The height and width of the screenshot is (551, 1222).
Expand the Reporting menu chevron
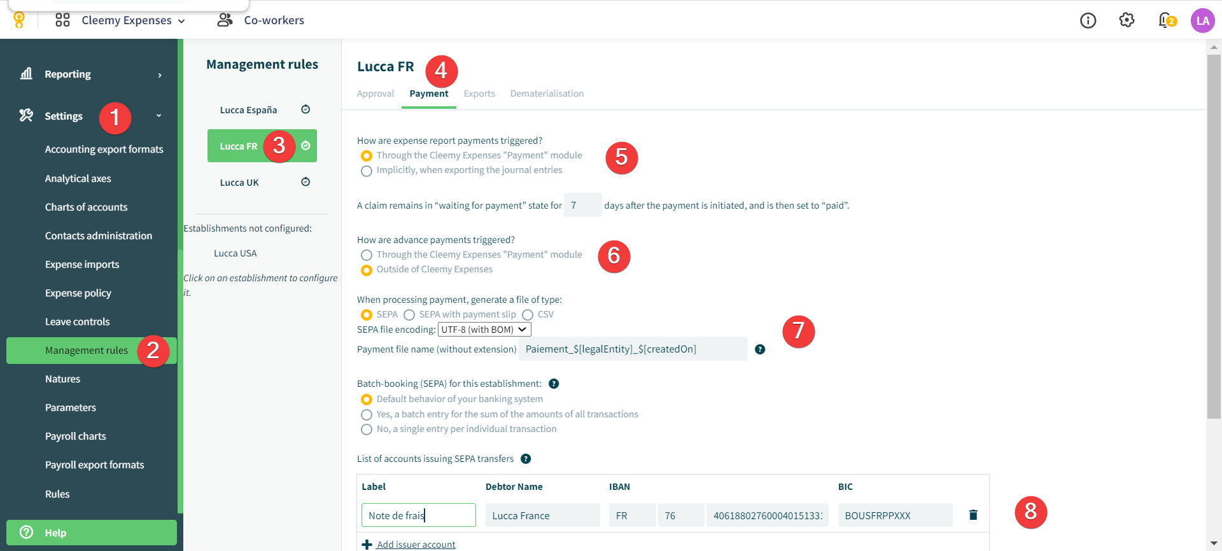[160, 75]
